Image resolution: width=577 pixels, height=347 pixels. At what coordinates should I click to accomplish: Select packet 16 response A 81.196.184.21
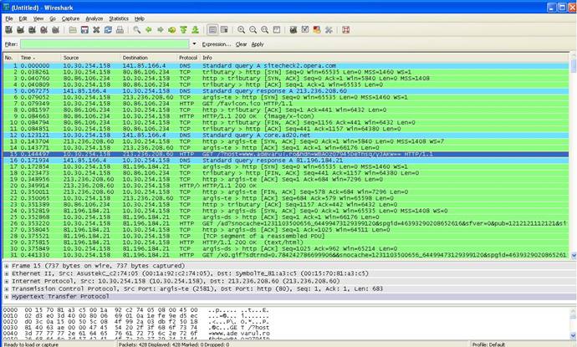pos(285,161)
